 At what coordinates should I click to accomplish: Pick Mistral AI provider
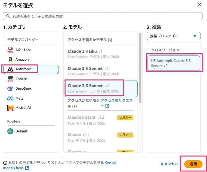click(31, 108)
